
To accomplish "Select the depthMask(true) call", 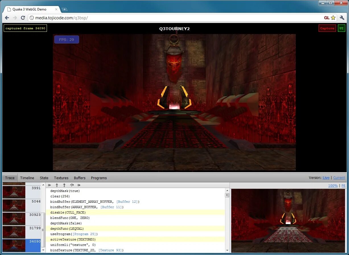I will [135, 191].
